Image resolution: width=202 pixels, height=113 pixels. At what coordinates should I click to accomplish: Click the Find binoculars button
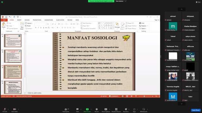pos(142,23)
